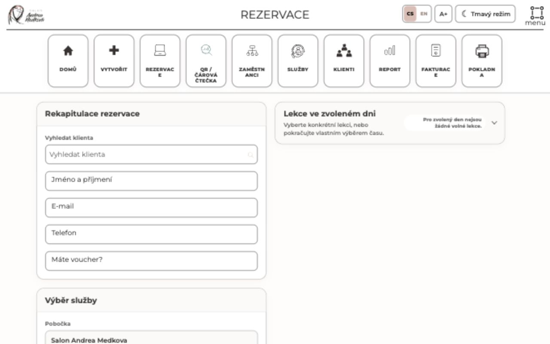
Task: Switch language to CS
Action: (x=410, y=14)
